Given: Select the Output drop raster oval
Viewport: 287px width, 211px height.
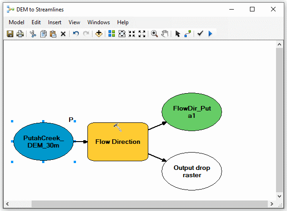Looking at the screenshot, I should pyautogui.click(x=192, y=171).
